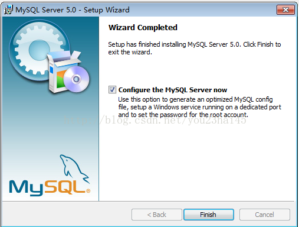The width and height of the screenshot is (299, 227).
Task: Click the blog.csdn.net watermark text
Action: pos(155,120)
